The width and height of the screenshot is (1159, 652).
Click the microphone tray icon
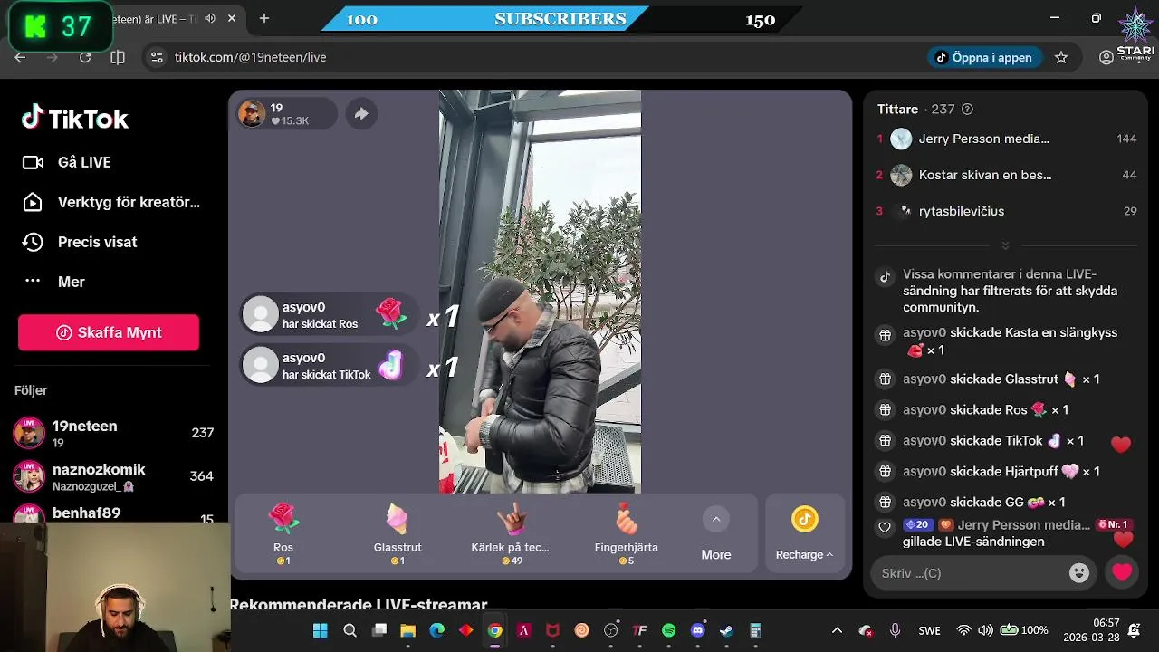[895, 630]
